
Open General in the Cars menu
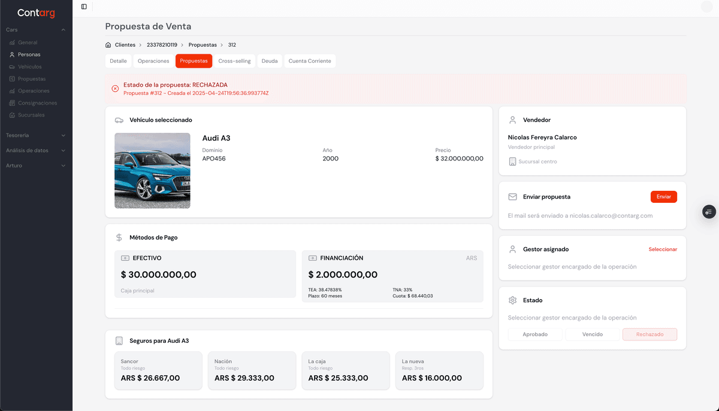click(28, 42)
